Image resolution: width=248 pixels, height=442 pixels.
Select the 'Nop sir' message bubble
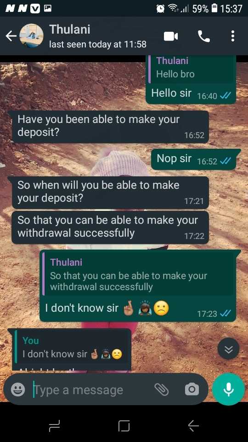point(194,159)
